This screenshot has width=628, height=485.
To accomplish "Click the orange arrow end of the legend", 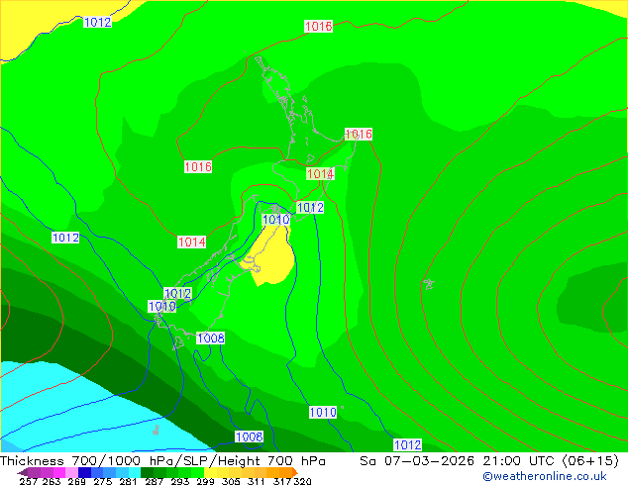I will coord(295,472).
